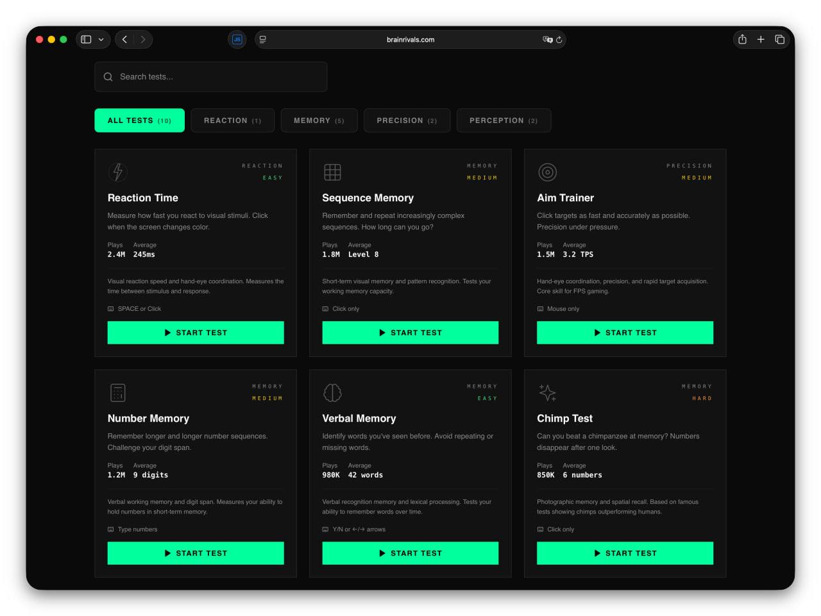821x616 pixels.
Task: Open a new tab with plus icon
Action: (761, 40)
